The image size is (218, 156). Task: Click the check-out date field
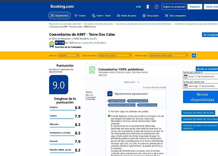point(201,86)
